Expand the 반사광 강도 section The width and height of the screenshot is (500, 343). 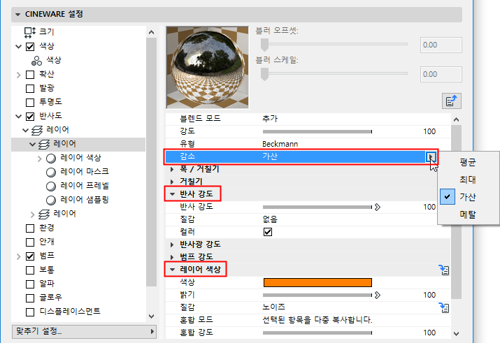click(x=172, y=245)
